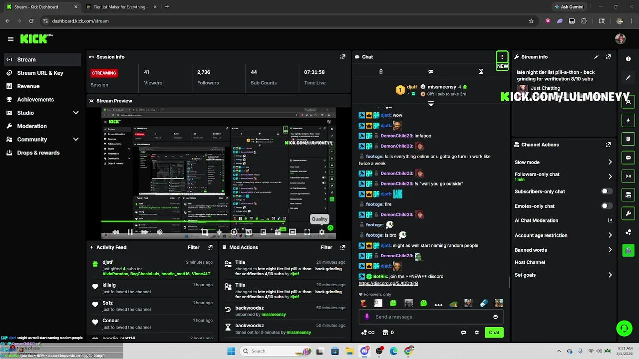Open Set goals options arrow
639x359 pixels.
(610, 275)
